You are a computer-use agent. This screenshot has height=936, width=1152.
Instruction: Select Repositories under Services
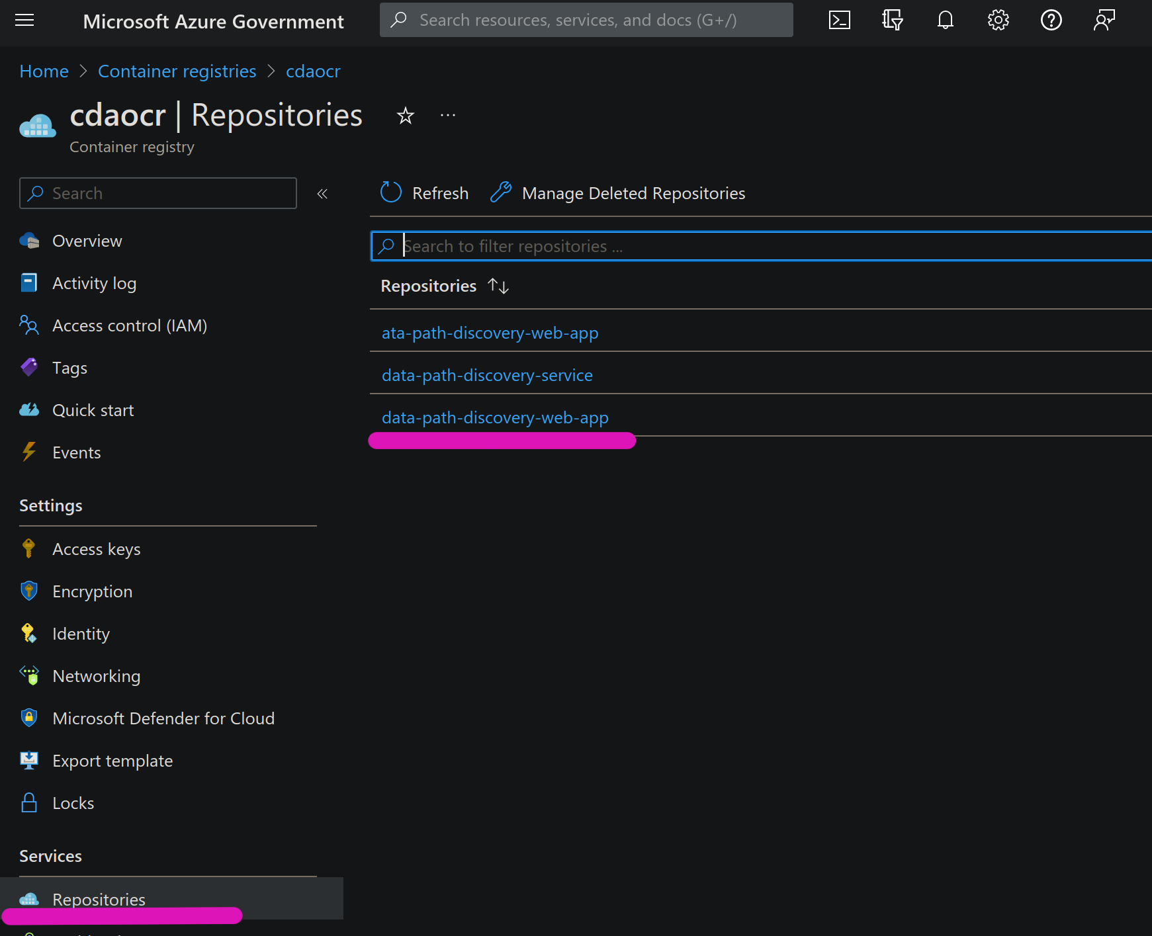tap(171, 898)
